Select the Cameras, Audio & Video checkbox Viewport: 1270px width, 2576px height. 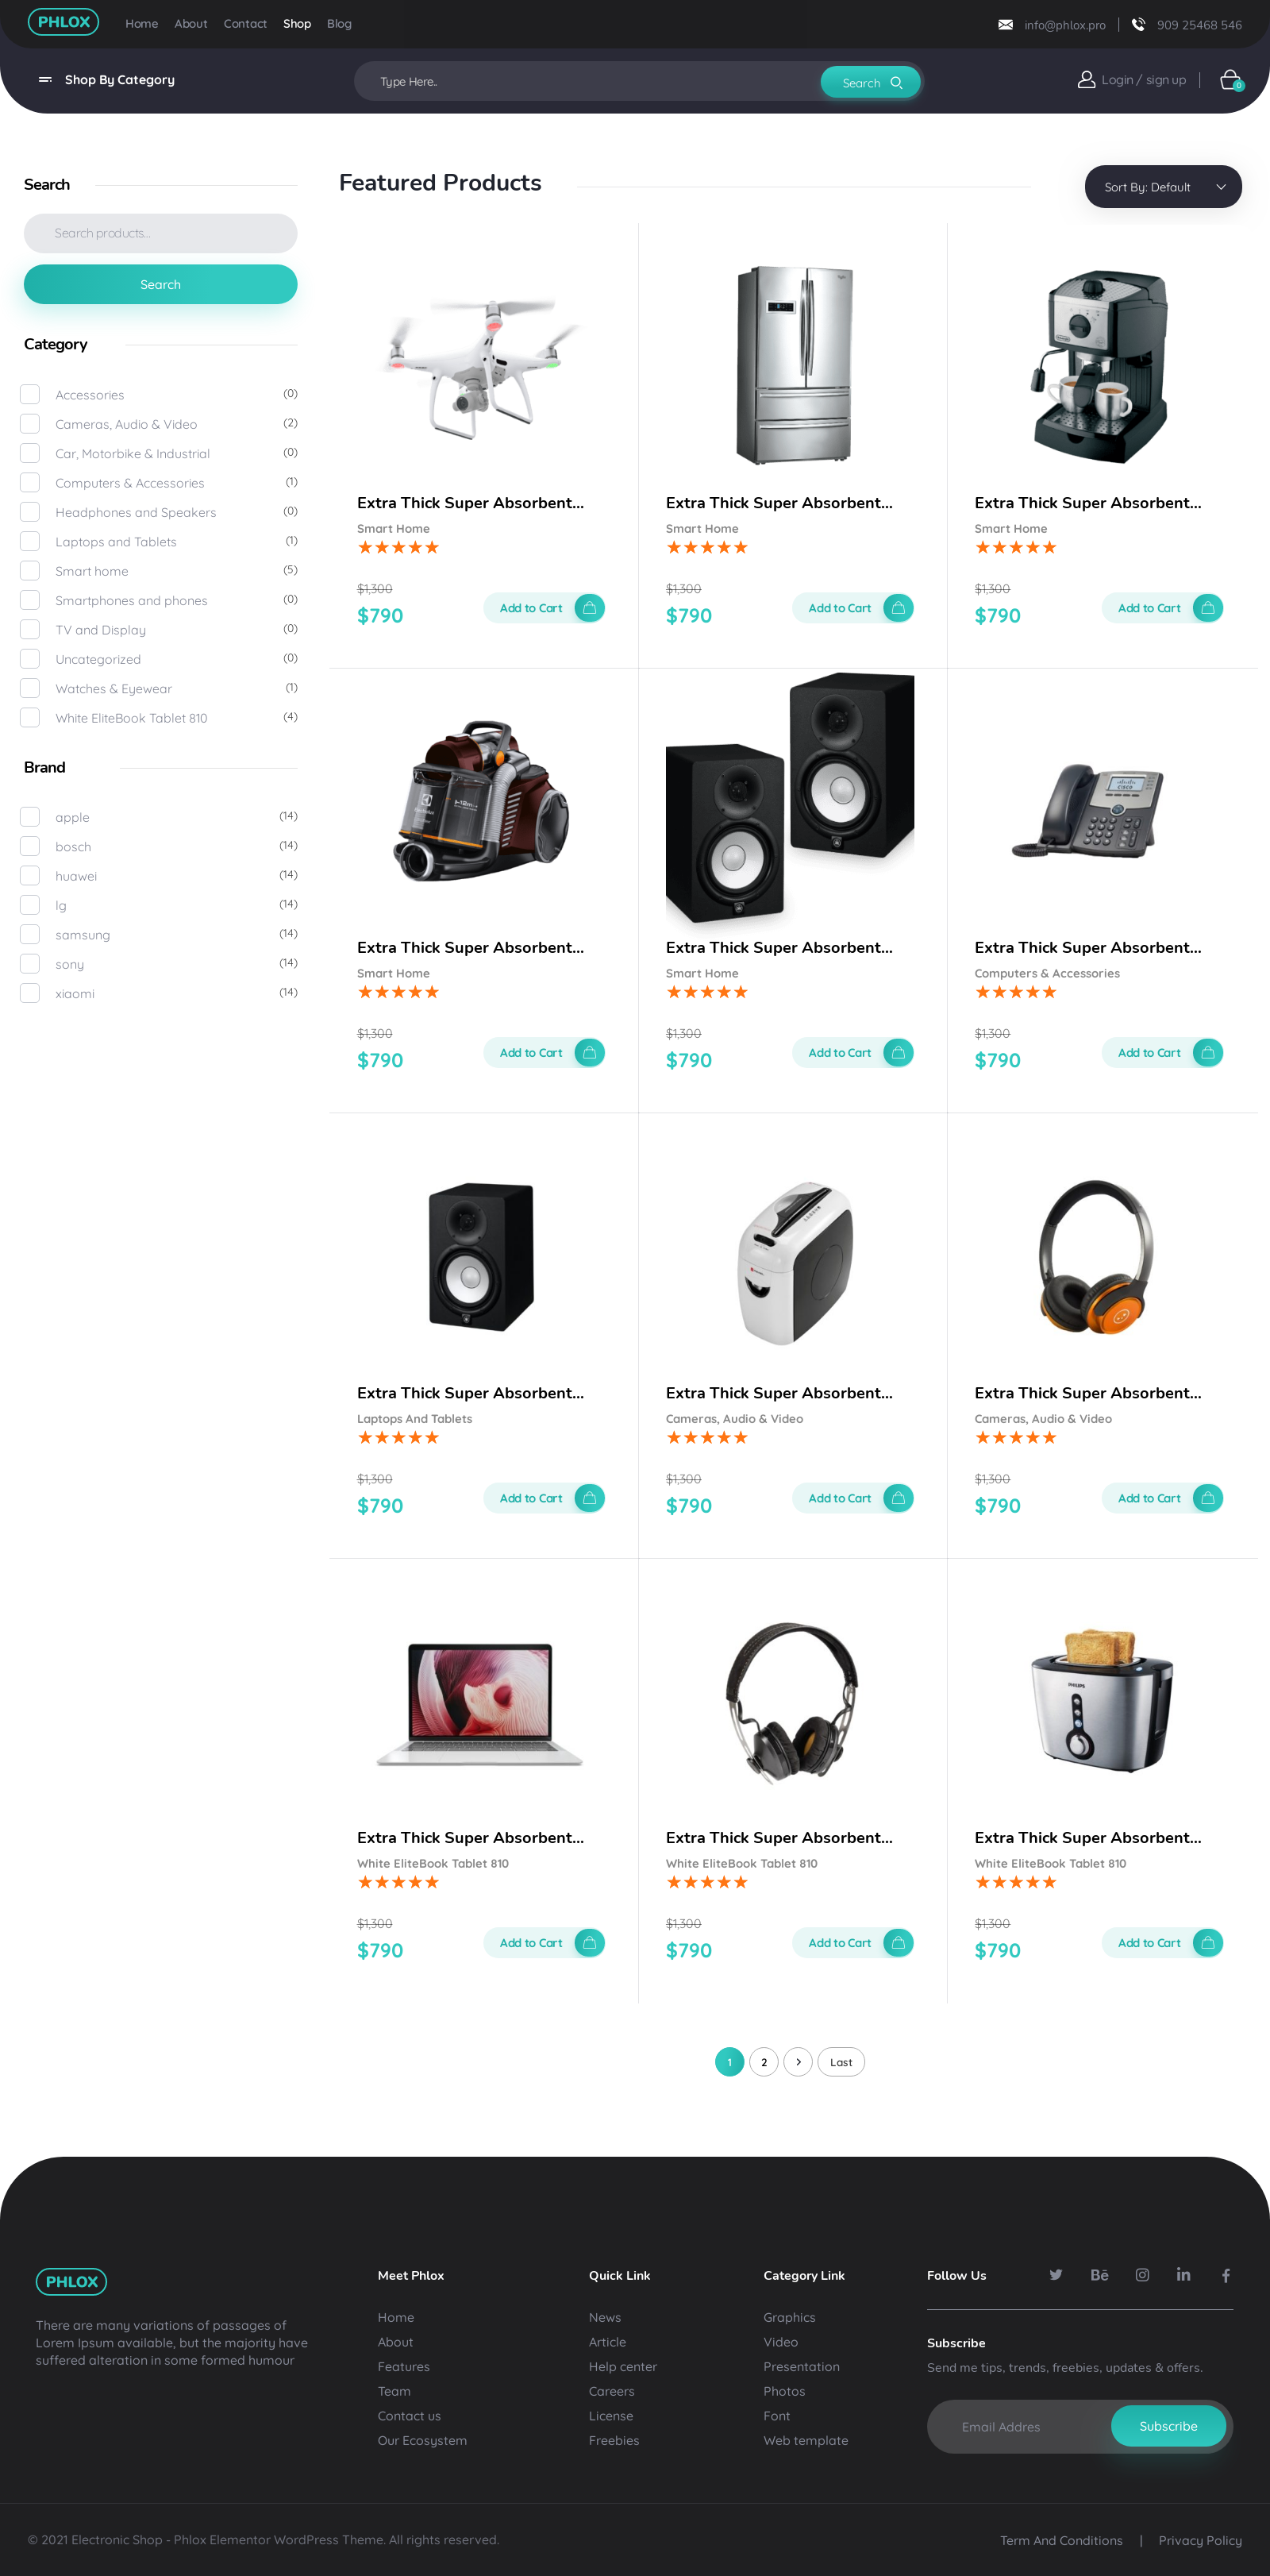point(30,424)
